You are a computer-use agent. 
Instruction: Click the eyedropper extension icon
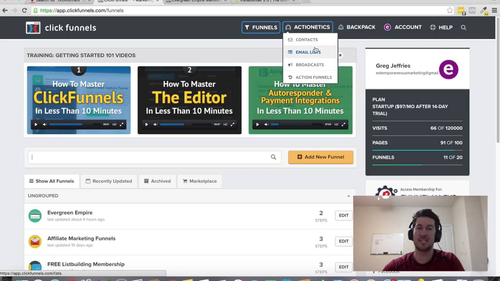tap(484, 11)
